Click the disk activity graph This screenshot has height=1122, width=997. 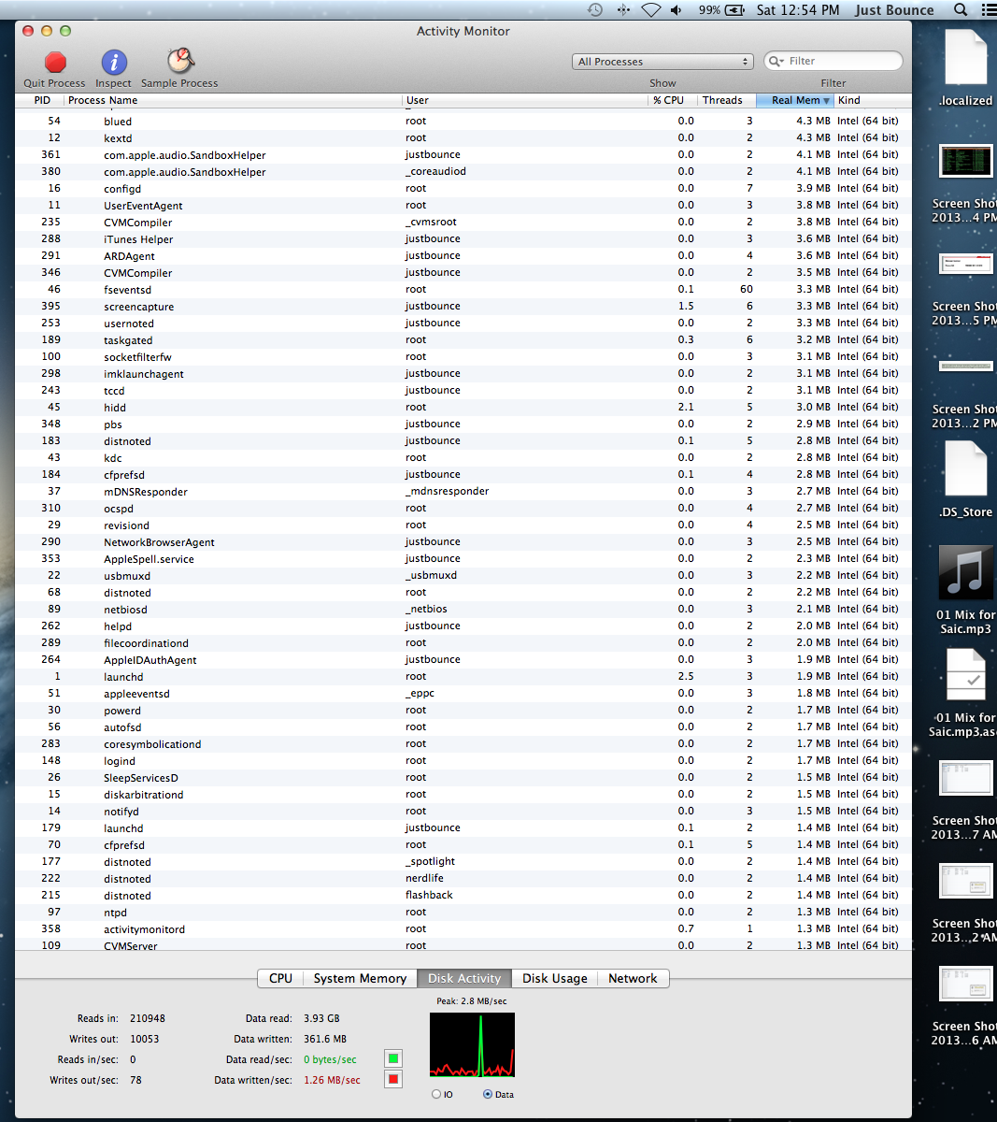click(472, 1044)
